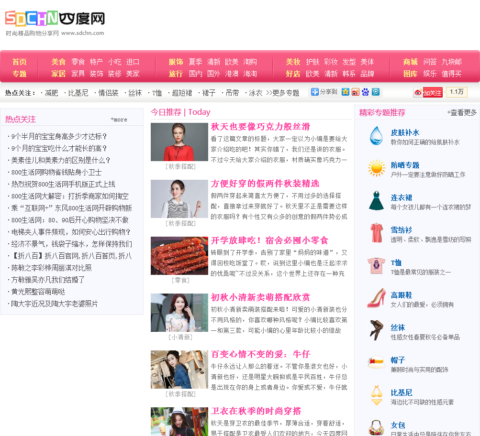This screenshot has height=436, width=480.
Task: Open article 开学放肆吃！宿舍必囤小零食
Action: click(269, 240)
